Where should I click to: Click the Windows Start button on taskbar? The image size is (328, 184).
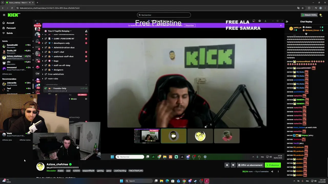click(x=121, y=181)
